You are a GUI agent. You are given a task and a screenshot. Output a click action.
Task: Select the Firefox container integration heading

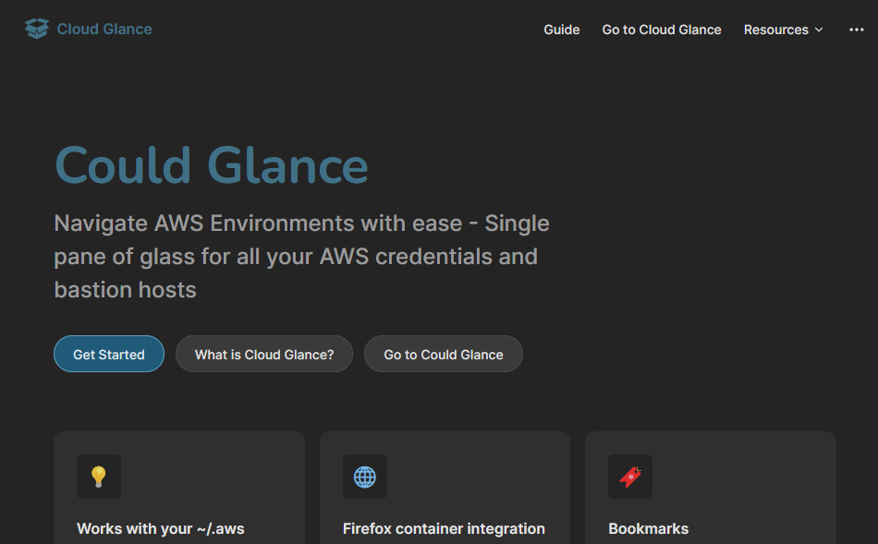[444, 528]
